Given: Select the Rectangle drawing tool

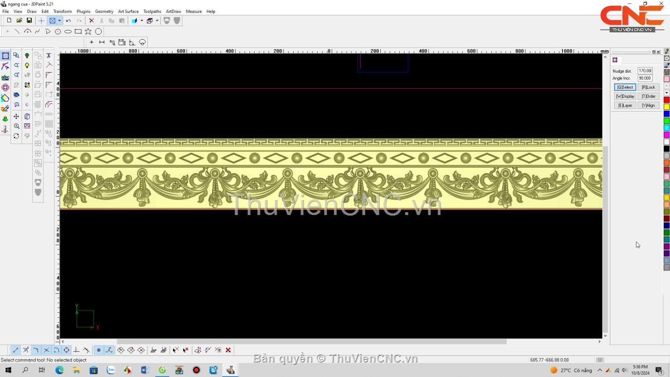Looking at the screenshot, I should tap(78, 31).
